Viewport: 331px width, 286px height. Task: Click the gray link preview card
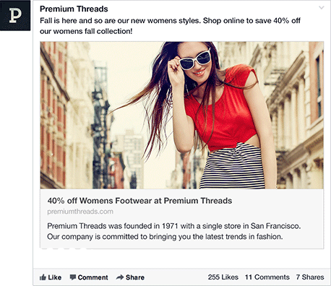(x=182, y=219)
